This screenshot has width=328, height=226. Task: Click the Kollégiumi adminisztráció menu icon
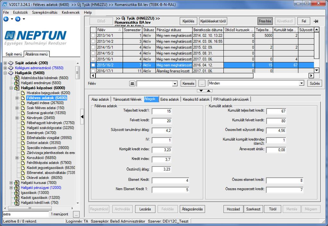click(11, 68)
